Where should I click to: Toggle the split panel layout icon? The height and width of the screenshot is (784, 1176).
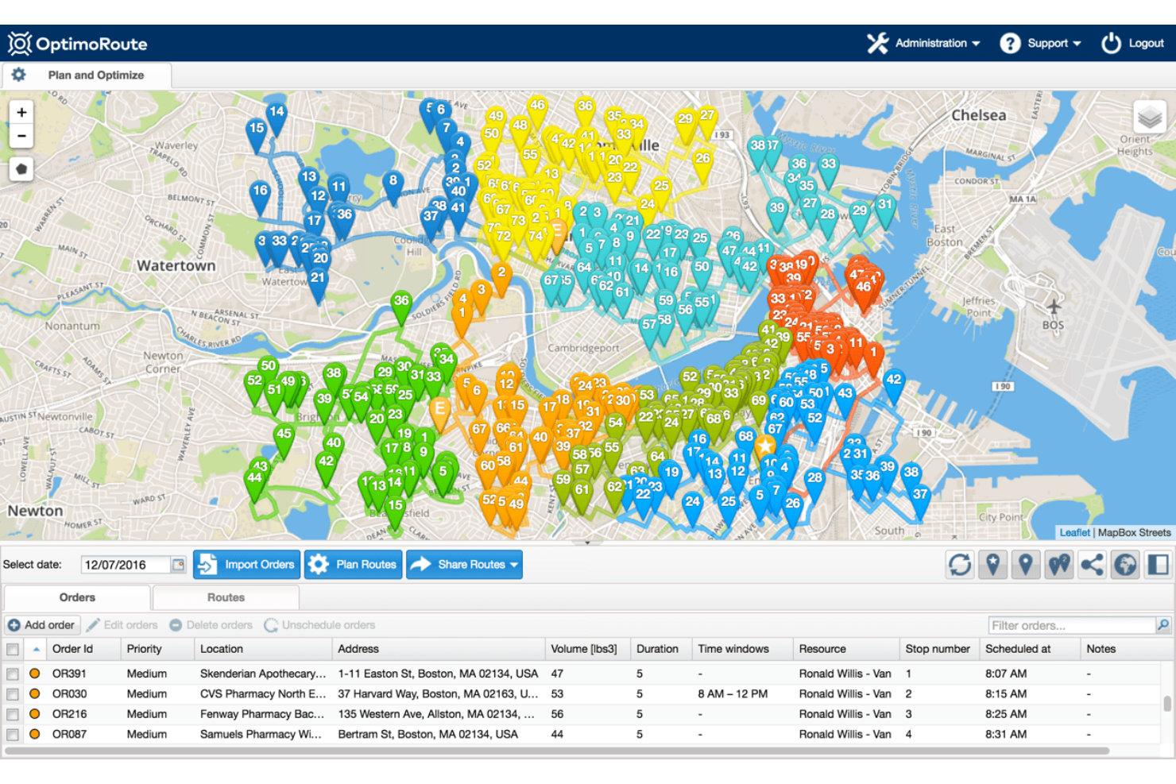click(1159, 565)
